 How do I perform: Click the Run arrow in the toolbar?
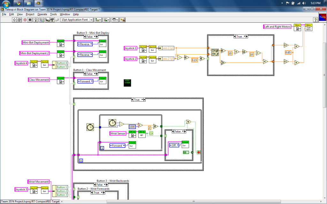click(x=14, y=20)
